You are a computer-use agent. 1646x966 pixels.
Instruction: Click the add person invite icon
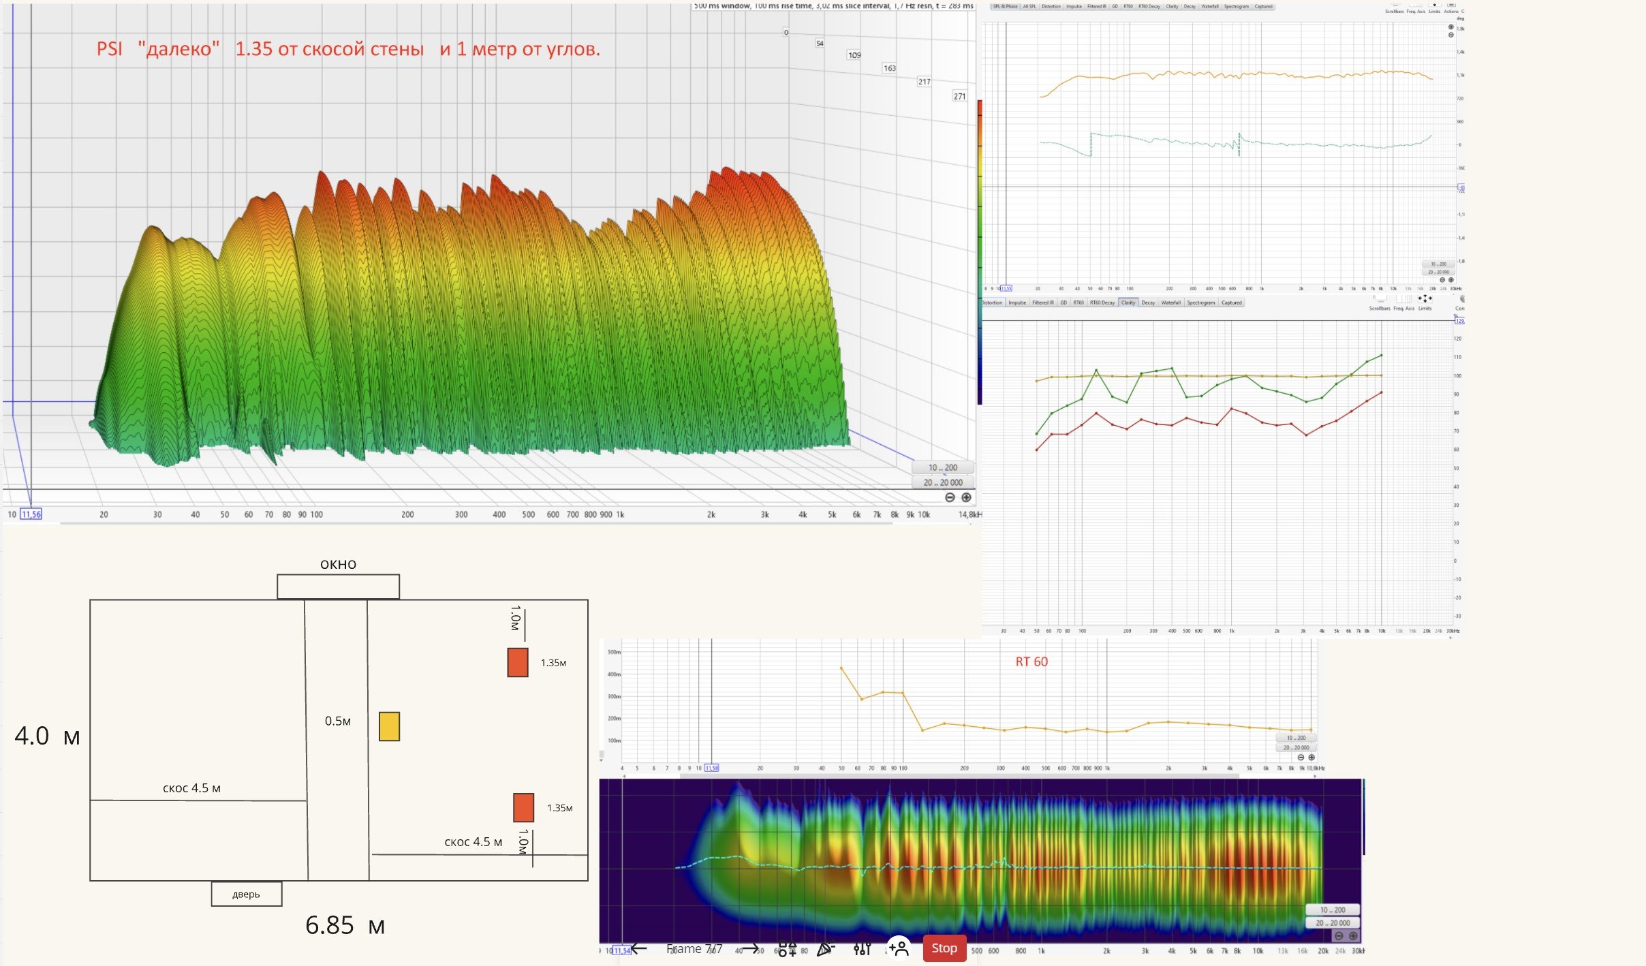tap(899, 948)
